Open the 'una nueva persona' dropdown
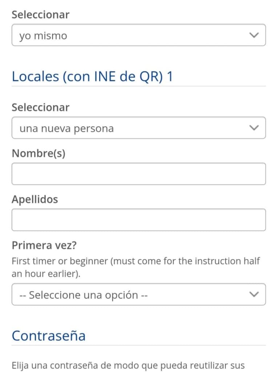Viewport: 279px width, 372px height. click(138, 128)
